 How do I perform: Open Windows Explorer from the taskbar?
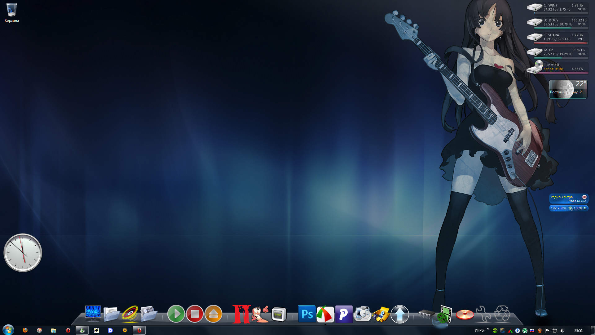click(x=54, y=330)
